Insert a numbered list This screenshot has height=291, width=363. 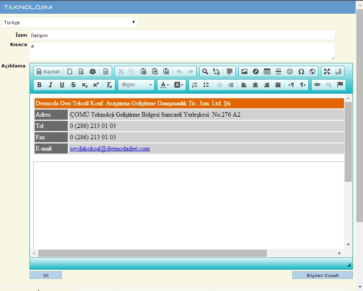[195, 85]
